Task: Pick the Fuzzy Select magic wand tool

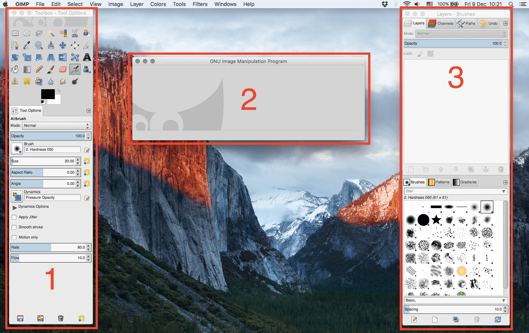Action: pos(51,33)
